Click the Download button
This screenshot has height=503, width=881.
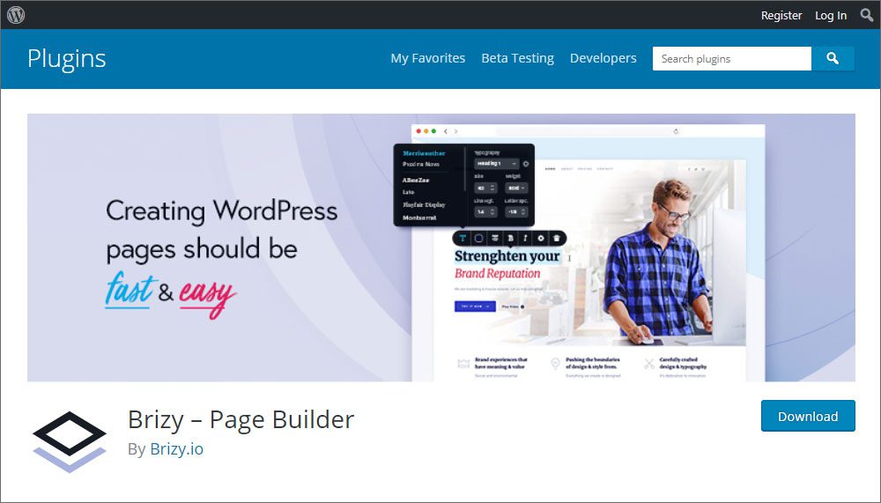808,416
